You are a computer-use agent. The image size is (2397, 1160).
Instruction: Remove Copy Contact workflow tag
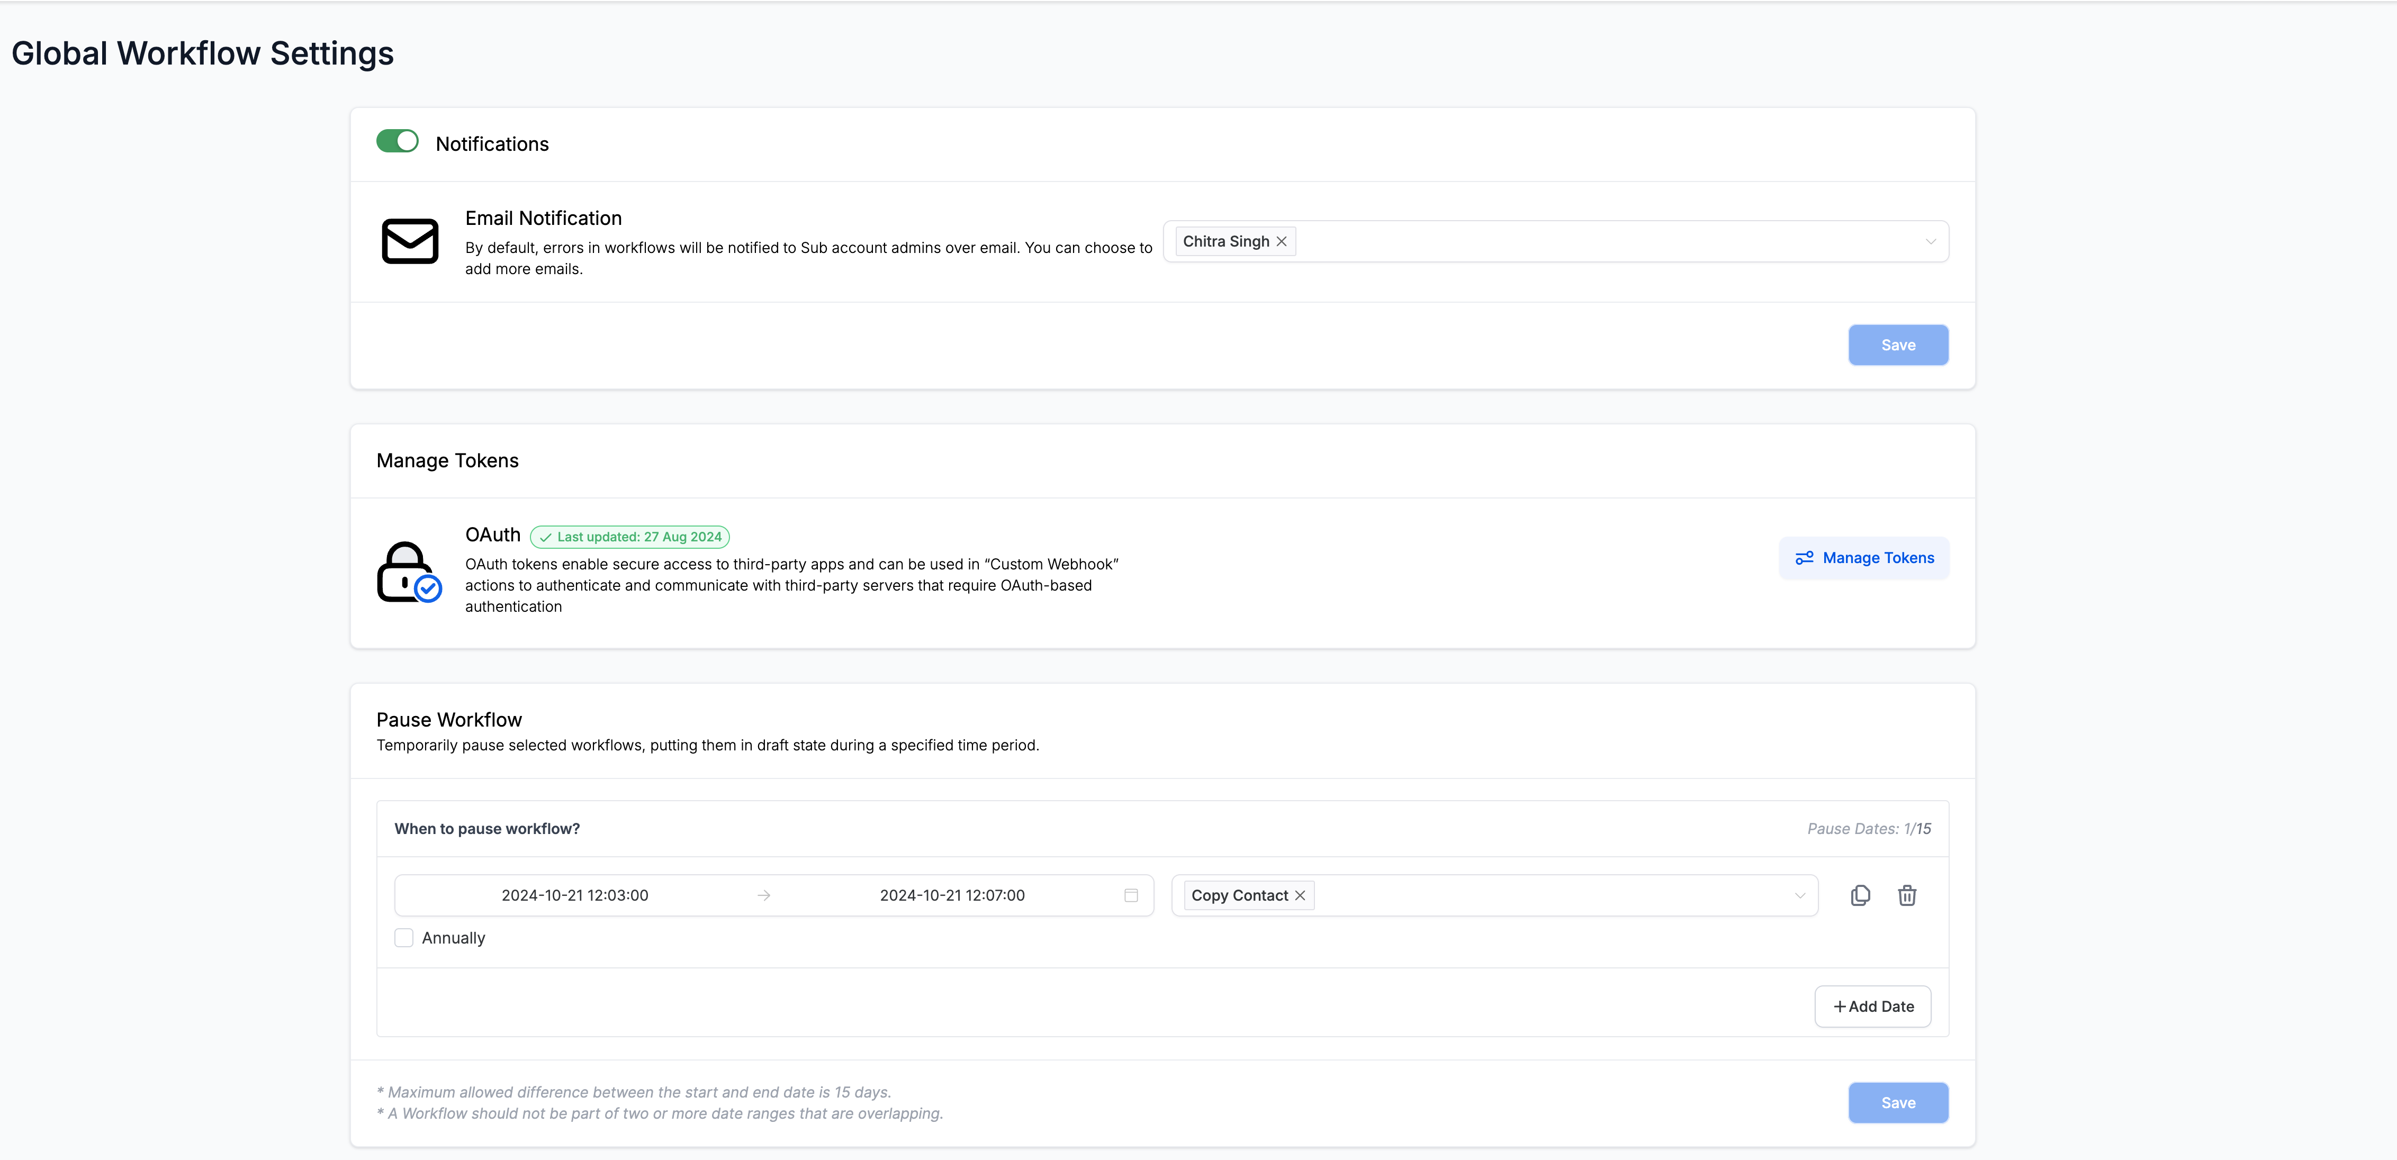point(1300,895)
